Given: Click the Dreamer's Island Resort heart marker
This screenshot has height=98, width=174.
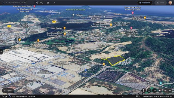Looking at the screenshot, I should pos(35,7).
